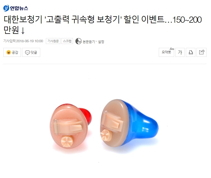The height and width of the screenshot is (178, 211).
Task: Open 설정 for audio reading settings
Action: tap(101, 42)
